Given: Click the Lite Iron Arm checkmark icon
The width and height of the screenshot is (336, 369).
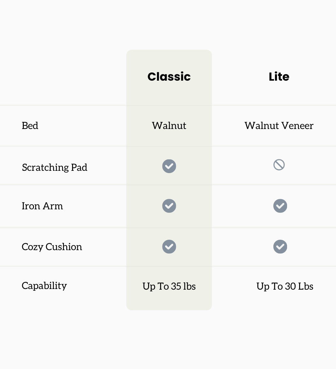Looking at the screenshot, I should point(280,206).
